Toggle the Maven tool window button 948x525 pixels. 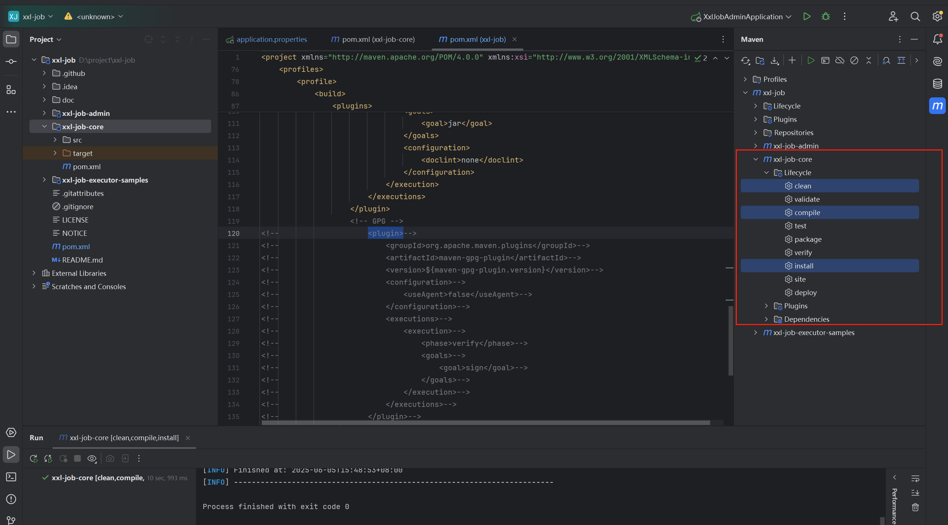click(x=937, y=106)
